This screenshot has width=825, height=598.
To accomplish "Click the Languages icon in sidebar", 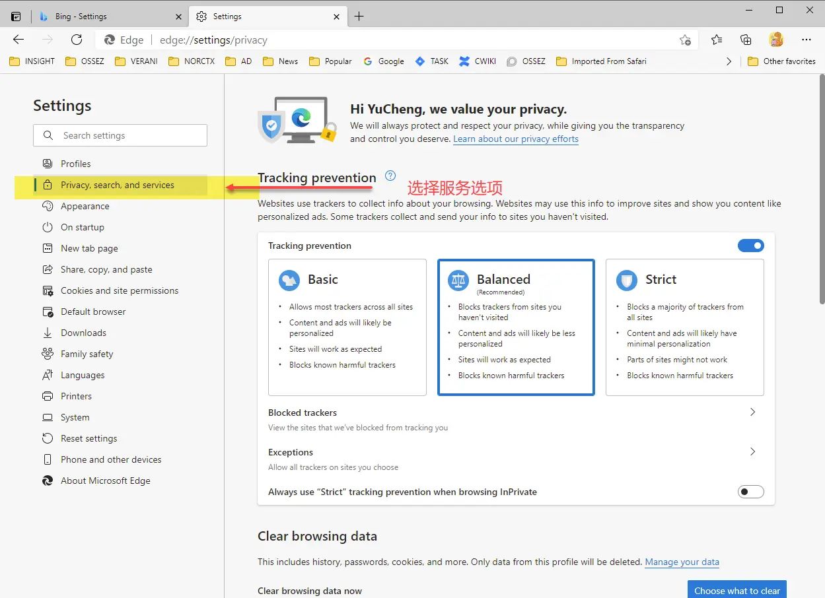I will click(x=48, y=375).
